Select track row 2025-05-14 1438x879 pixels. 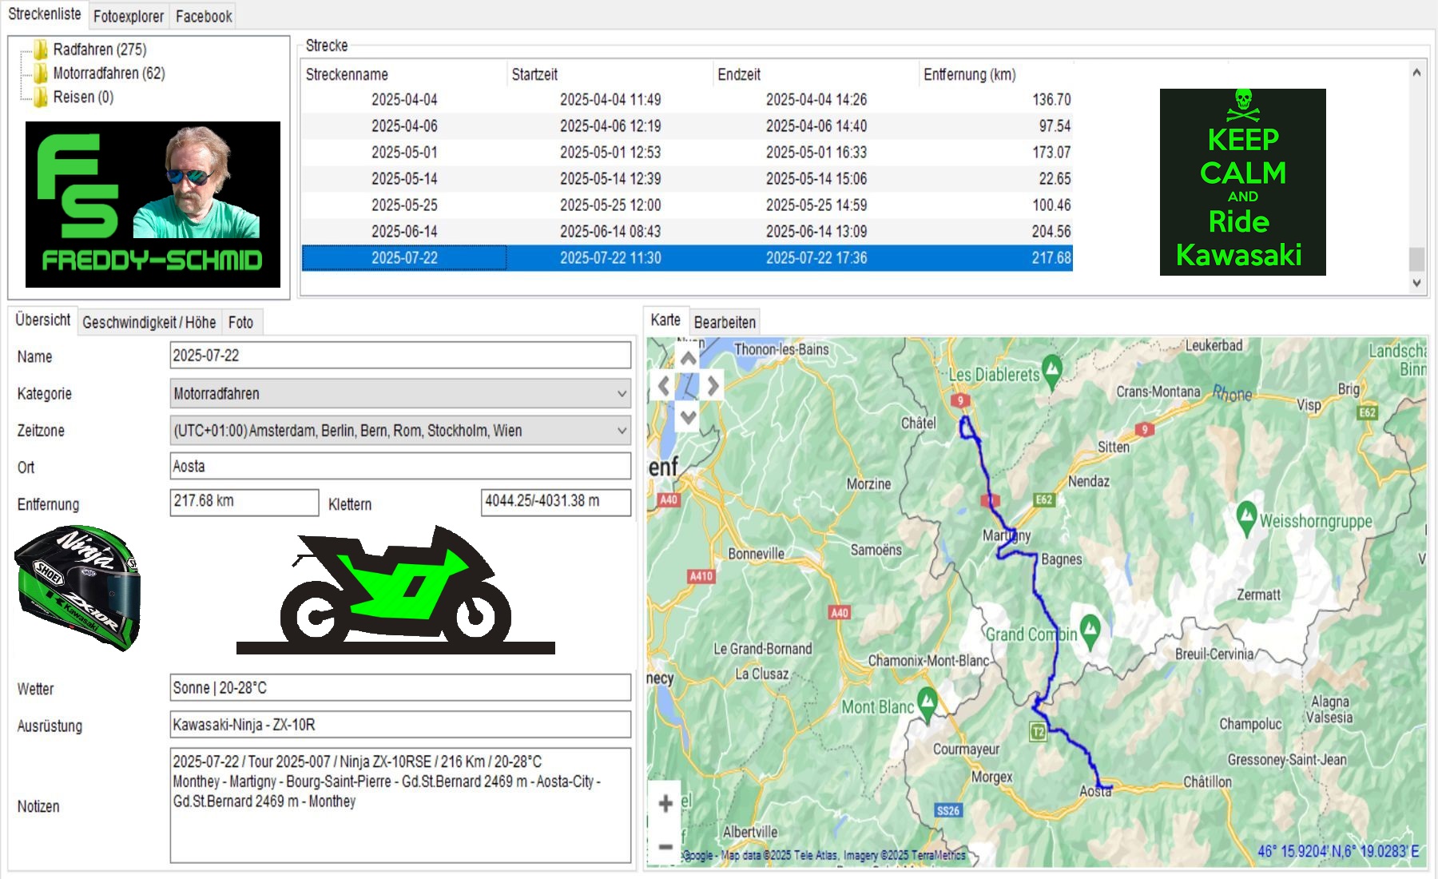click(x=687, y=179)
